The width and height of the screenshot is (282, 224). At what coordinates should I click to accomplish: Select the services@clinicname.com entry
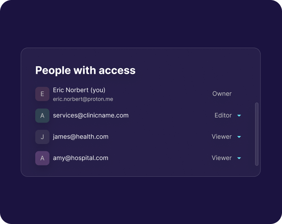91,115
